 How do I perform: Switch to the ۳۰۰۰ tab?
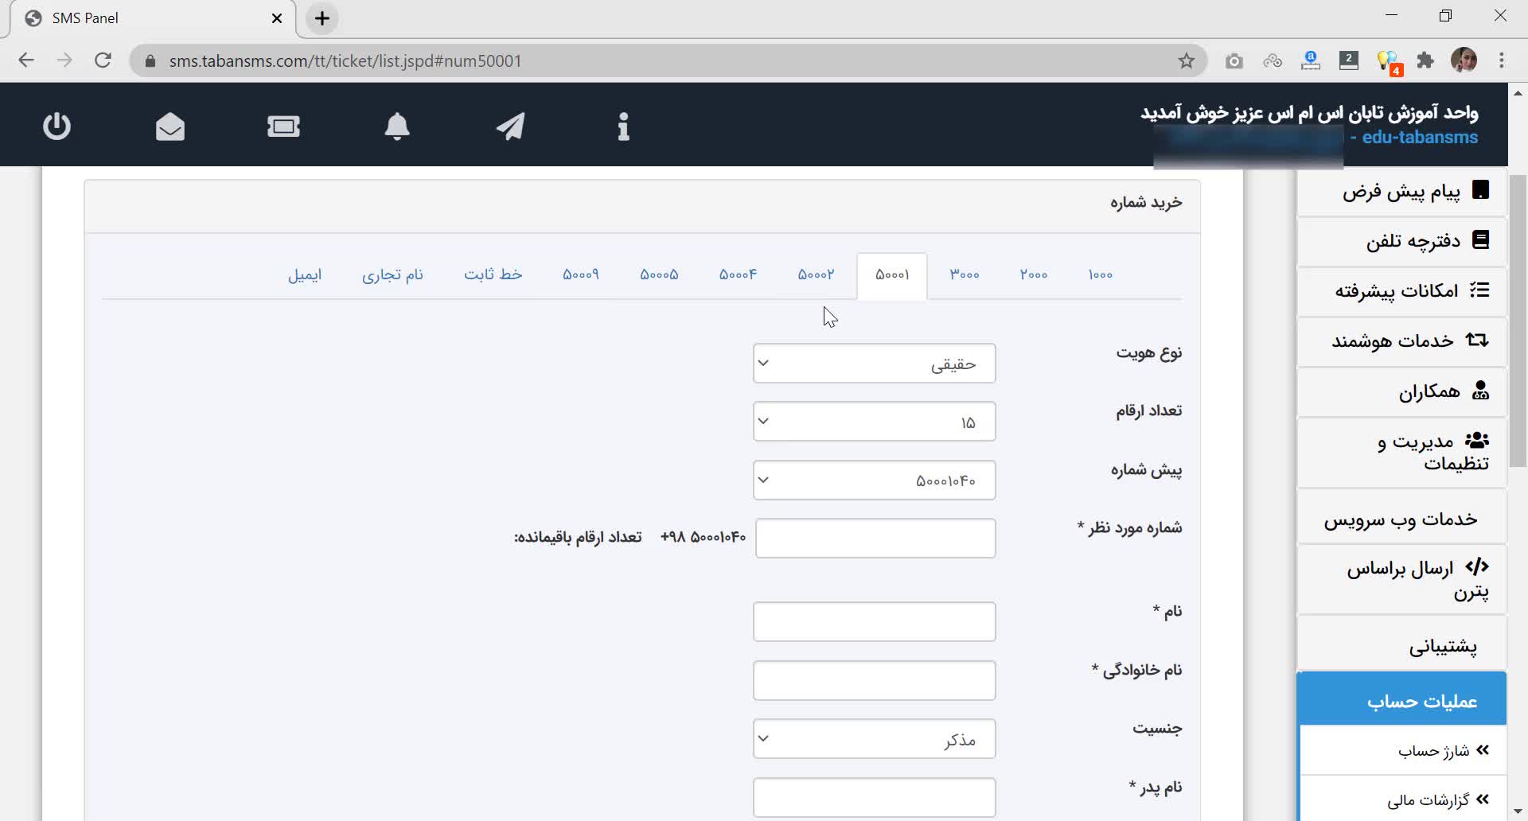pos(964,274)
